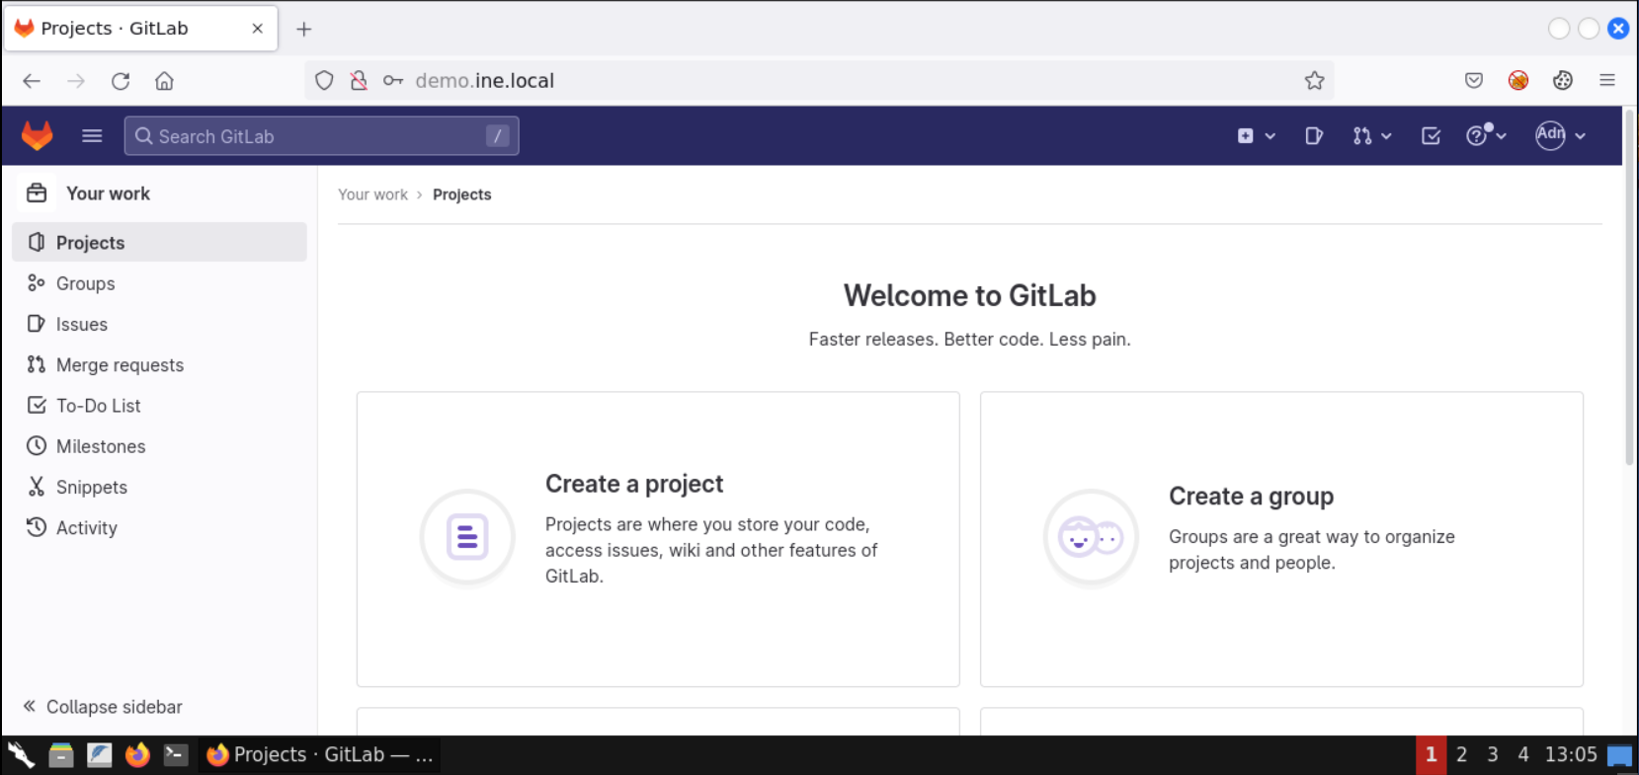Open a new browser tab
This screenshot has width=1639, height=775.
[304, 30]
